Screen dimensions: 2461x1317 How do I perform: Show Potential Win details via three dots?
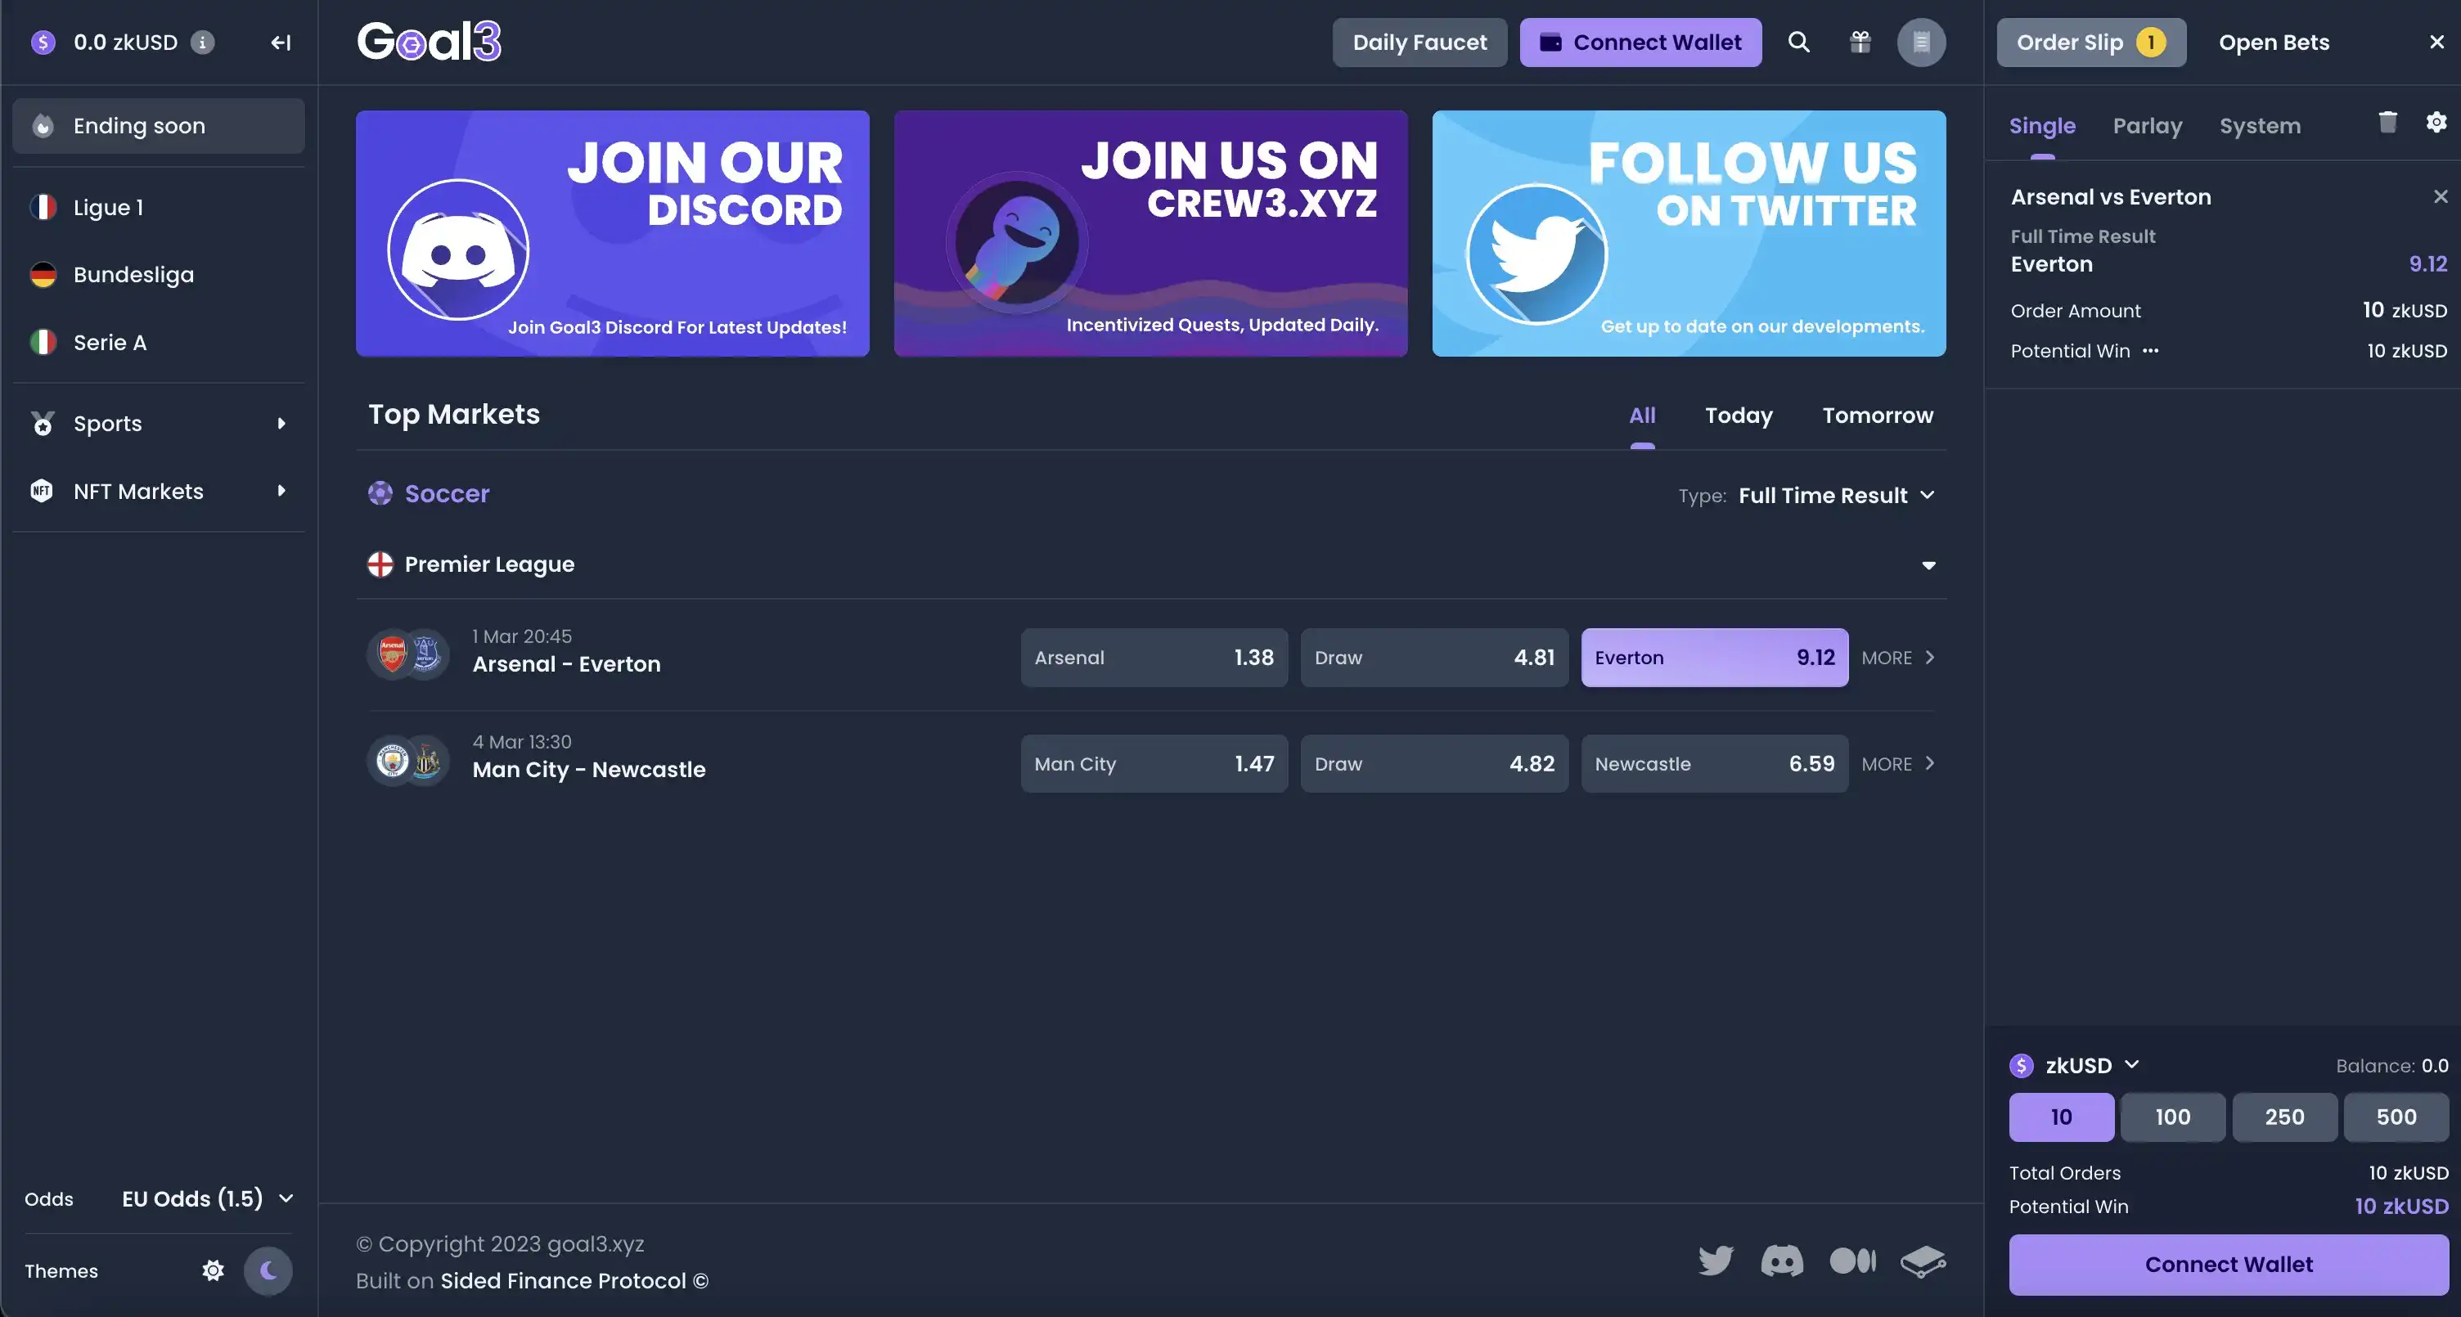(2150, 350)
